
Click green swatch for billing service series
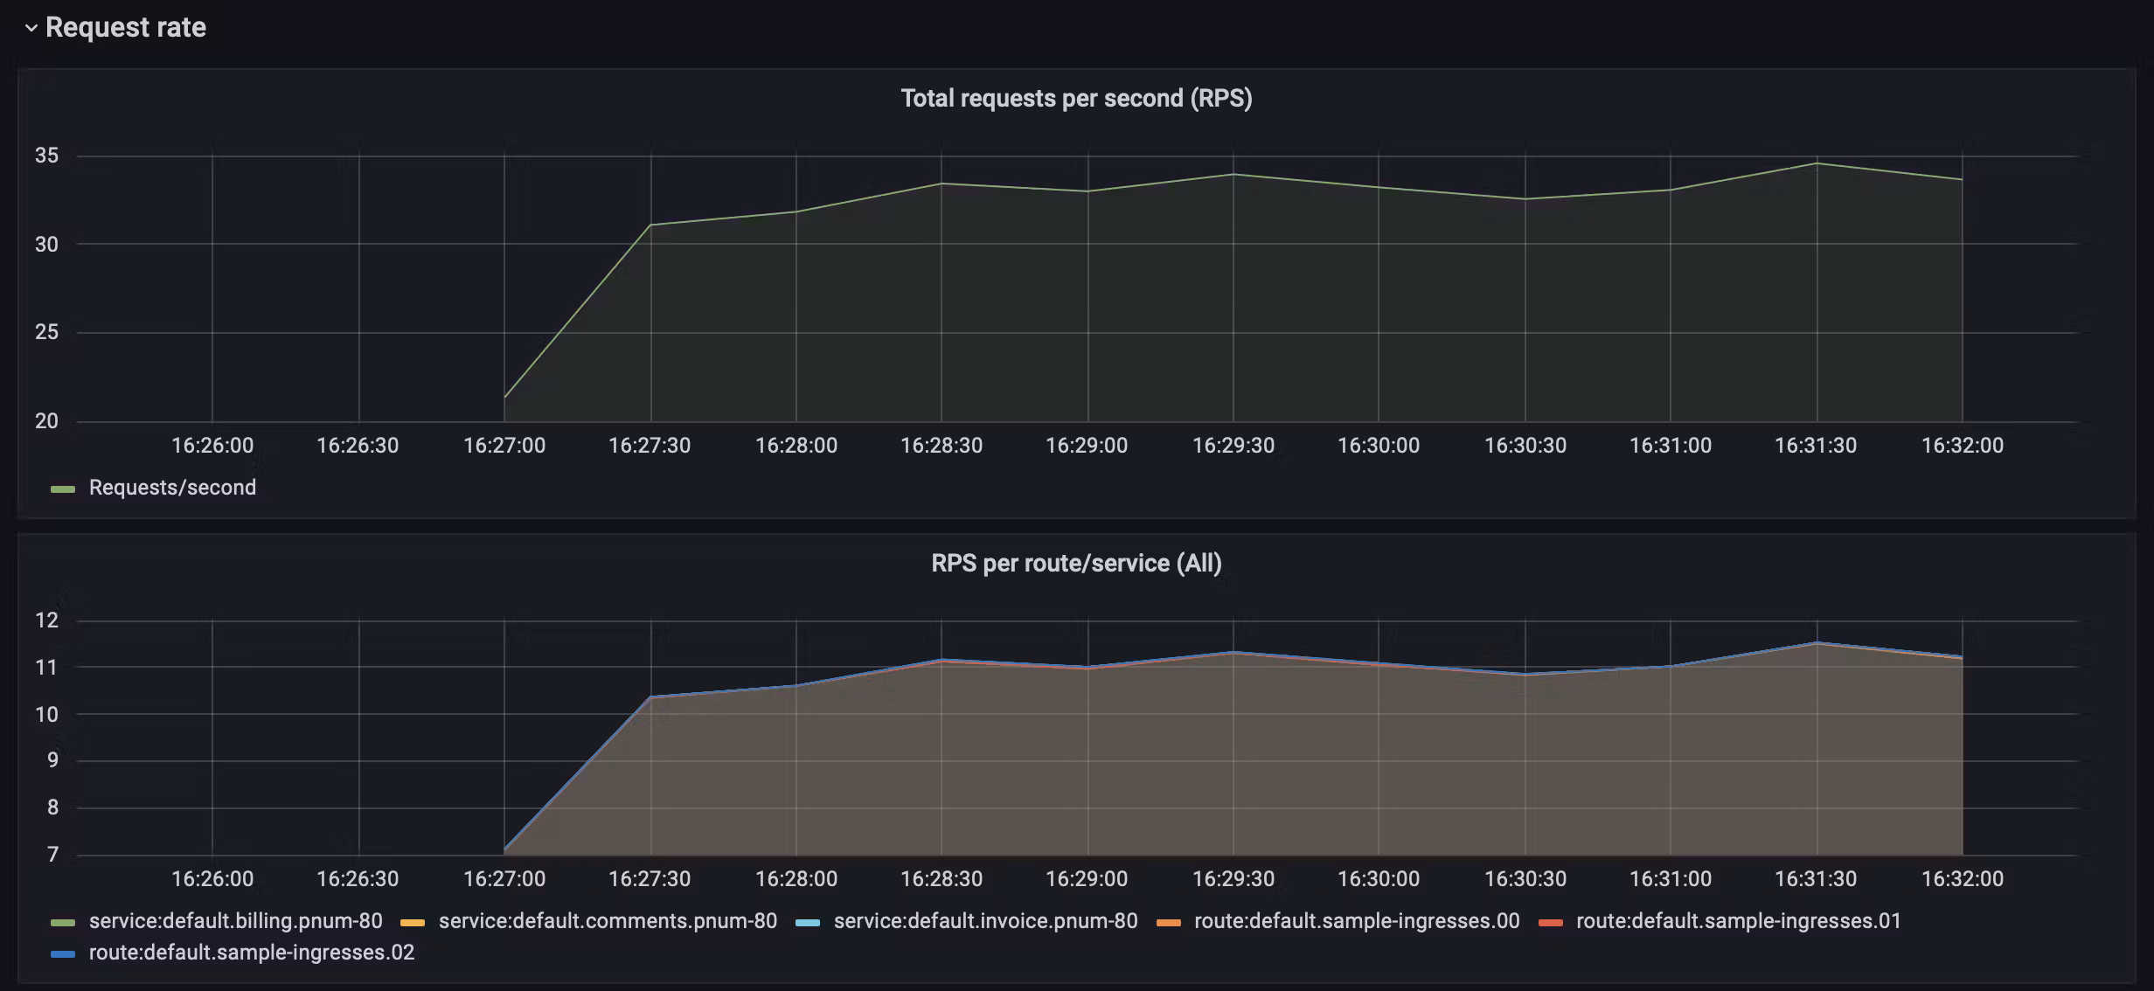click(63, 923)
